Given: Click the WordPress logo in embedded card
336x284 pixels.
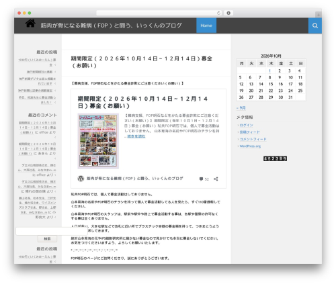Looking at the screenshot, I should pos(81,179).
